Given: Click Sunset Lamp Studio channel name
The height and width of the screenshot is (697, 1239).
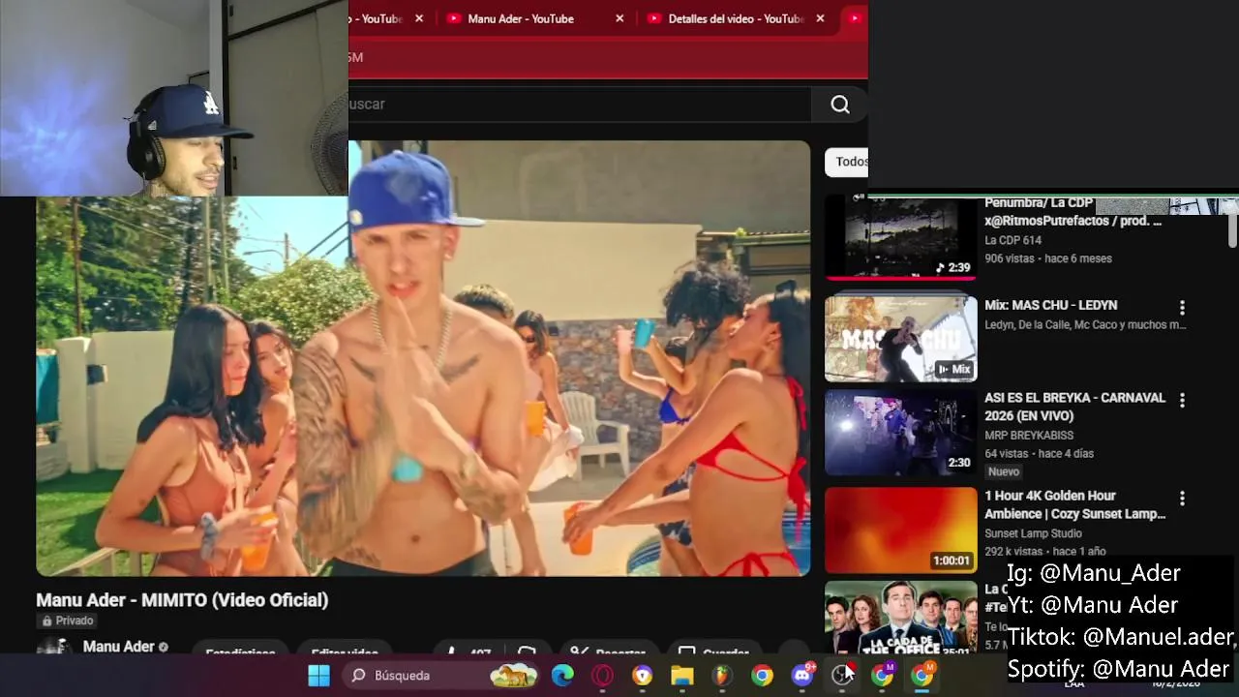Looking at the screenshot, I should (1033, 533).
